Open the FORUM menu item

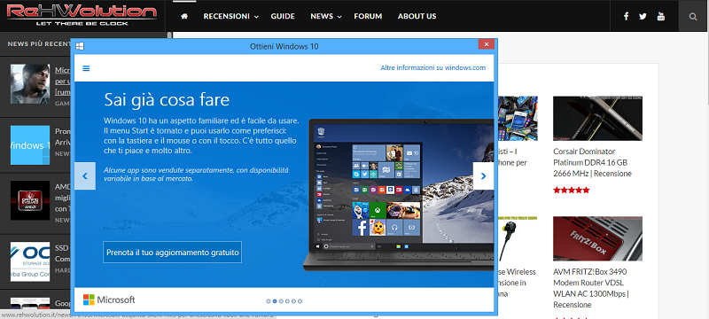(x=368, y=16)
